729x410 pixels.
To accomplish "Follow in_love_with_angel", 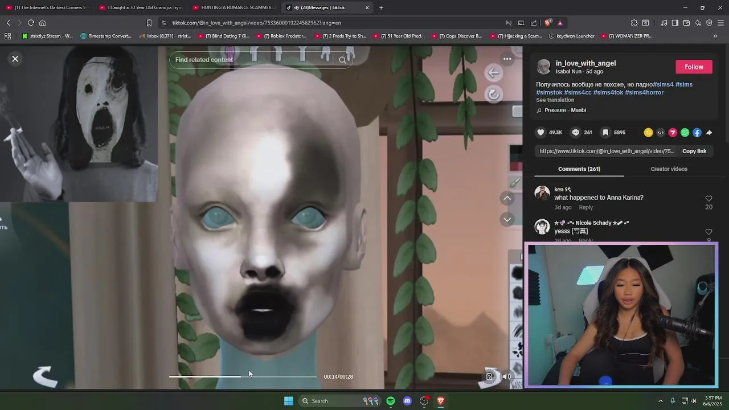I will click(x=694, y=67).
